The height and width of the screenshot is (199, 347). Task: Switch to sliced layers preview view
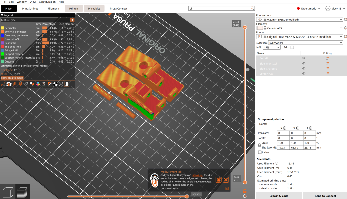(22, 192)
